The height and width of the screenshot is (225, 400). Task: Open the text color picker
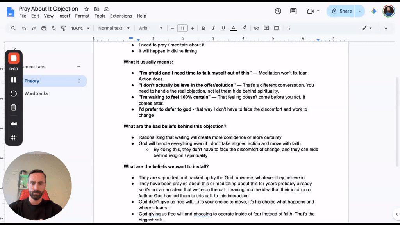tap(234, 28)
